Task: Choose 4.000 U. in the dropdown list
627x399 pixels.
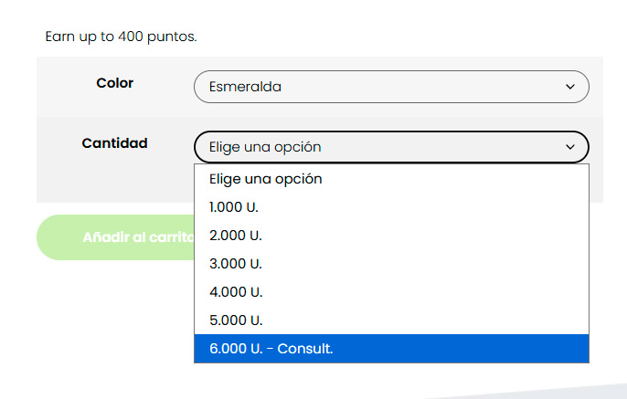Action: (236, 292)
